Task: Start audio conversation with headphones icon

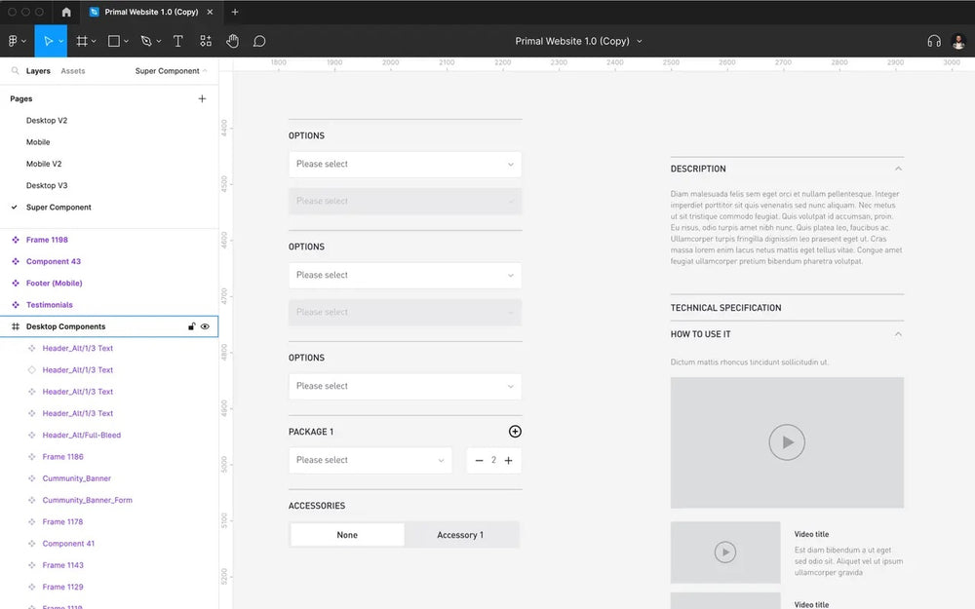Action: 933,41
